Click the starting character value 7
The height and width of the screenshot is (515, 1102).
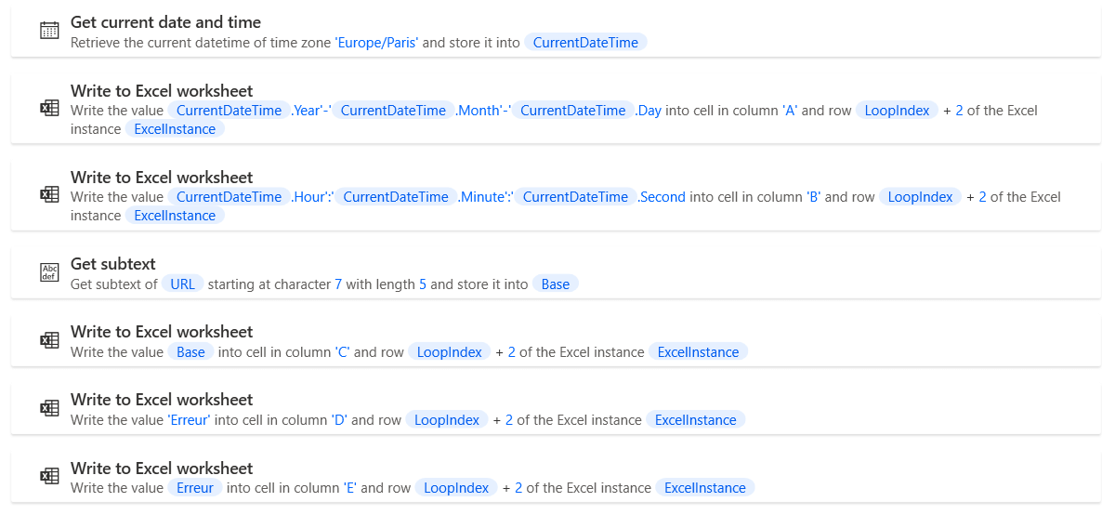[x=338, y=284]
